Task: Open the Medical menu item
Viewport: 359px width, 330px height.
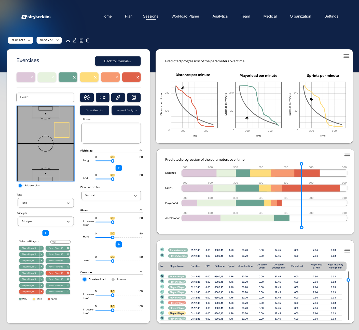Action: pos(270,16)
